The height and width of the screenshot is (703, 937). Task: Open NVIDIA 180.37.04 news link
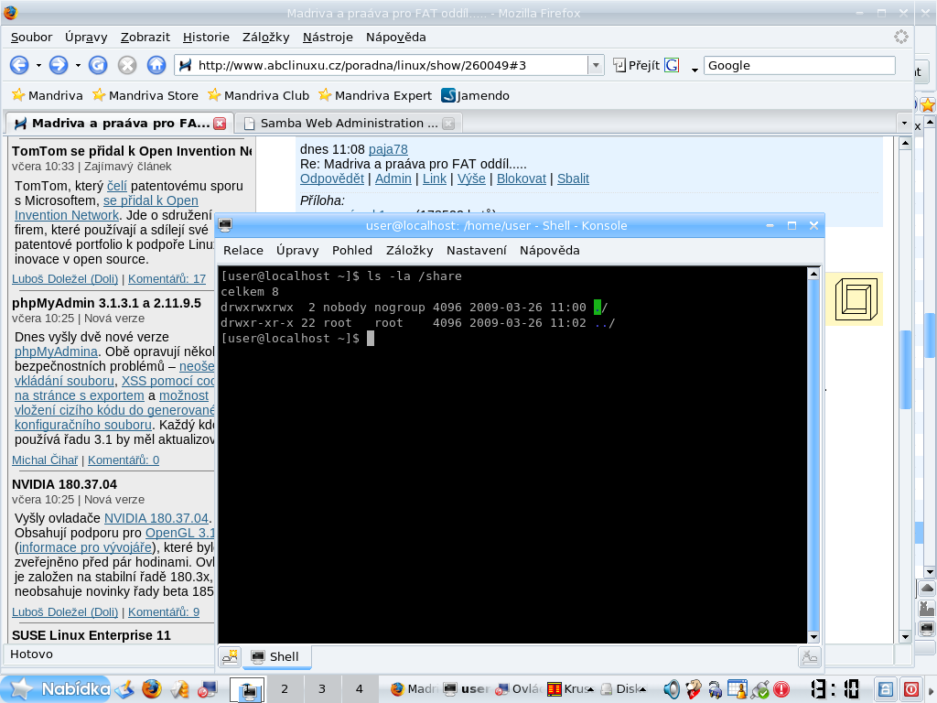156,518
